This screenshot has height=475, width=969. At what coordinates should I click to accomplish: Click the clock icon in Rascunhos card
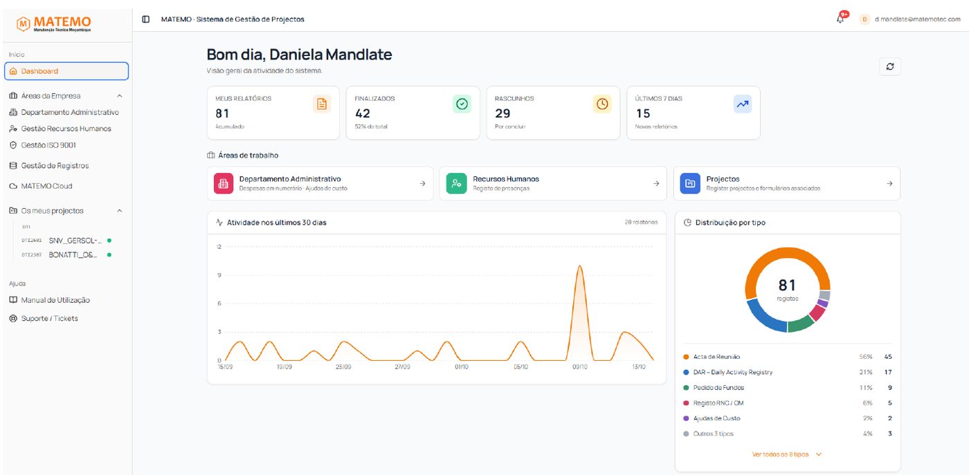coord(602,104)
